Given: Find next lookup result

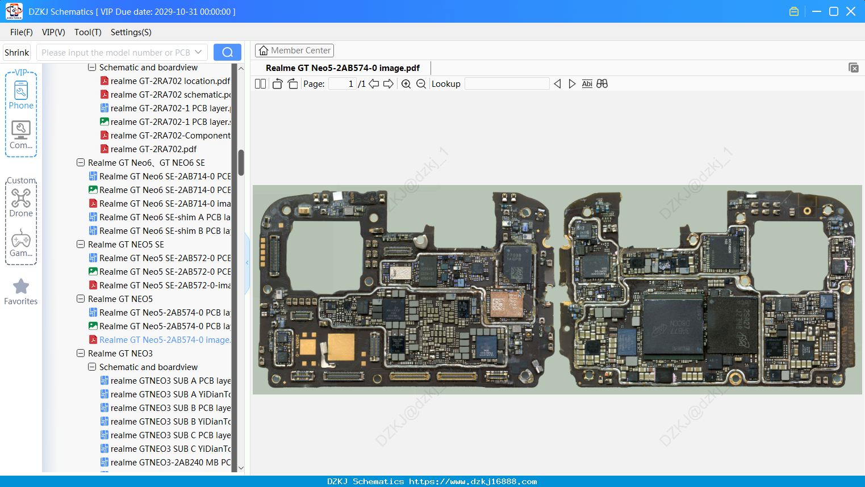Looking at the screenshot, I should point(572,84).
